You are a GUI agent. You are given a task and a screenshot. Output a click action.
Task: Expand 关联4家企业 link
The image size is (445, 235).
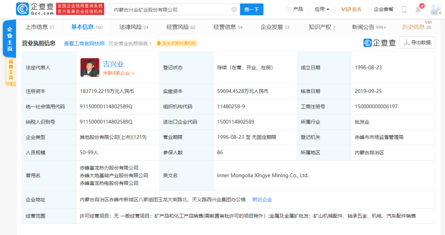click(x=118, y=73)
